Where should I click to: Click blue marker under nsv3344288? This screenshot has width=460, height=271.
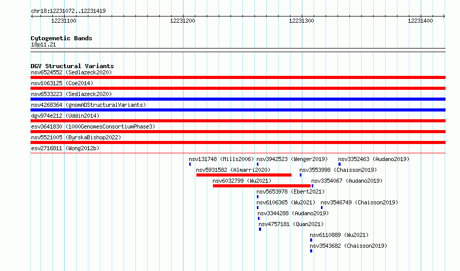258,218
